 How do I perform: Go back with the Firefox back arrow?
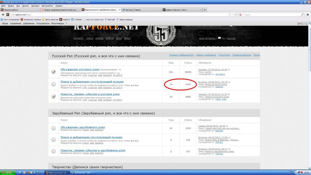[x=3, y=15]
